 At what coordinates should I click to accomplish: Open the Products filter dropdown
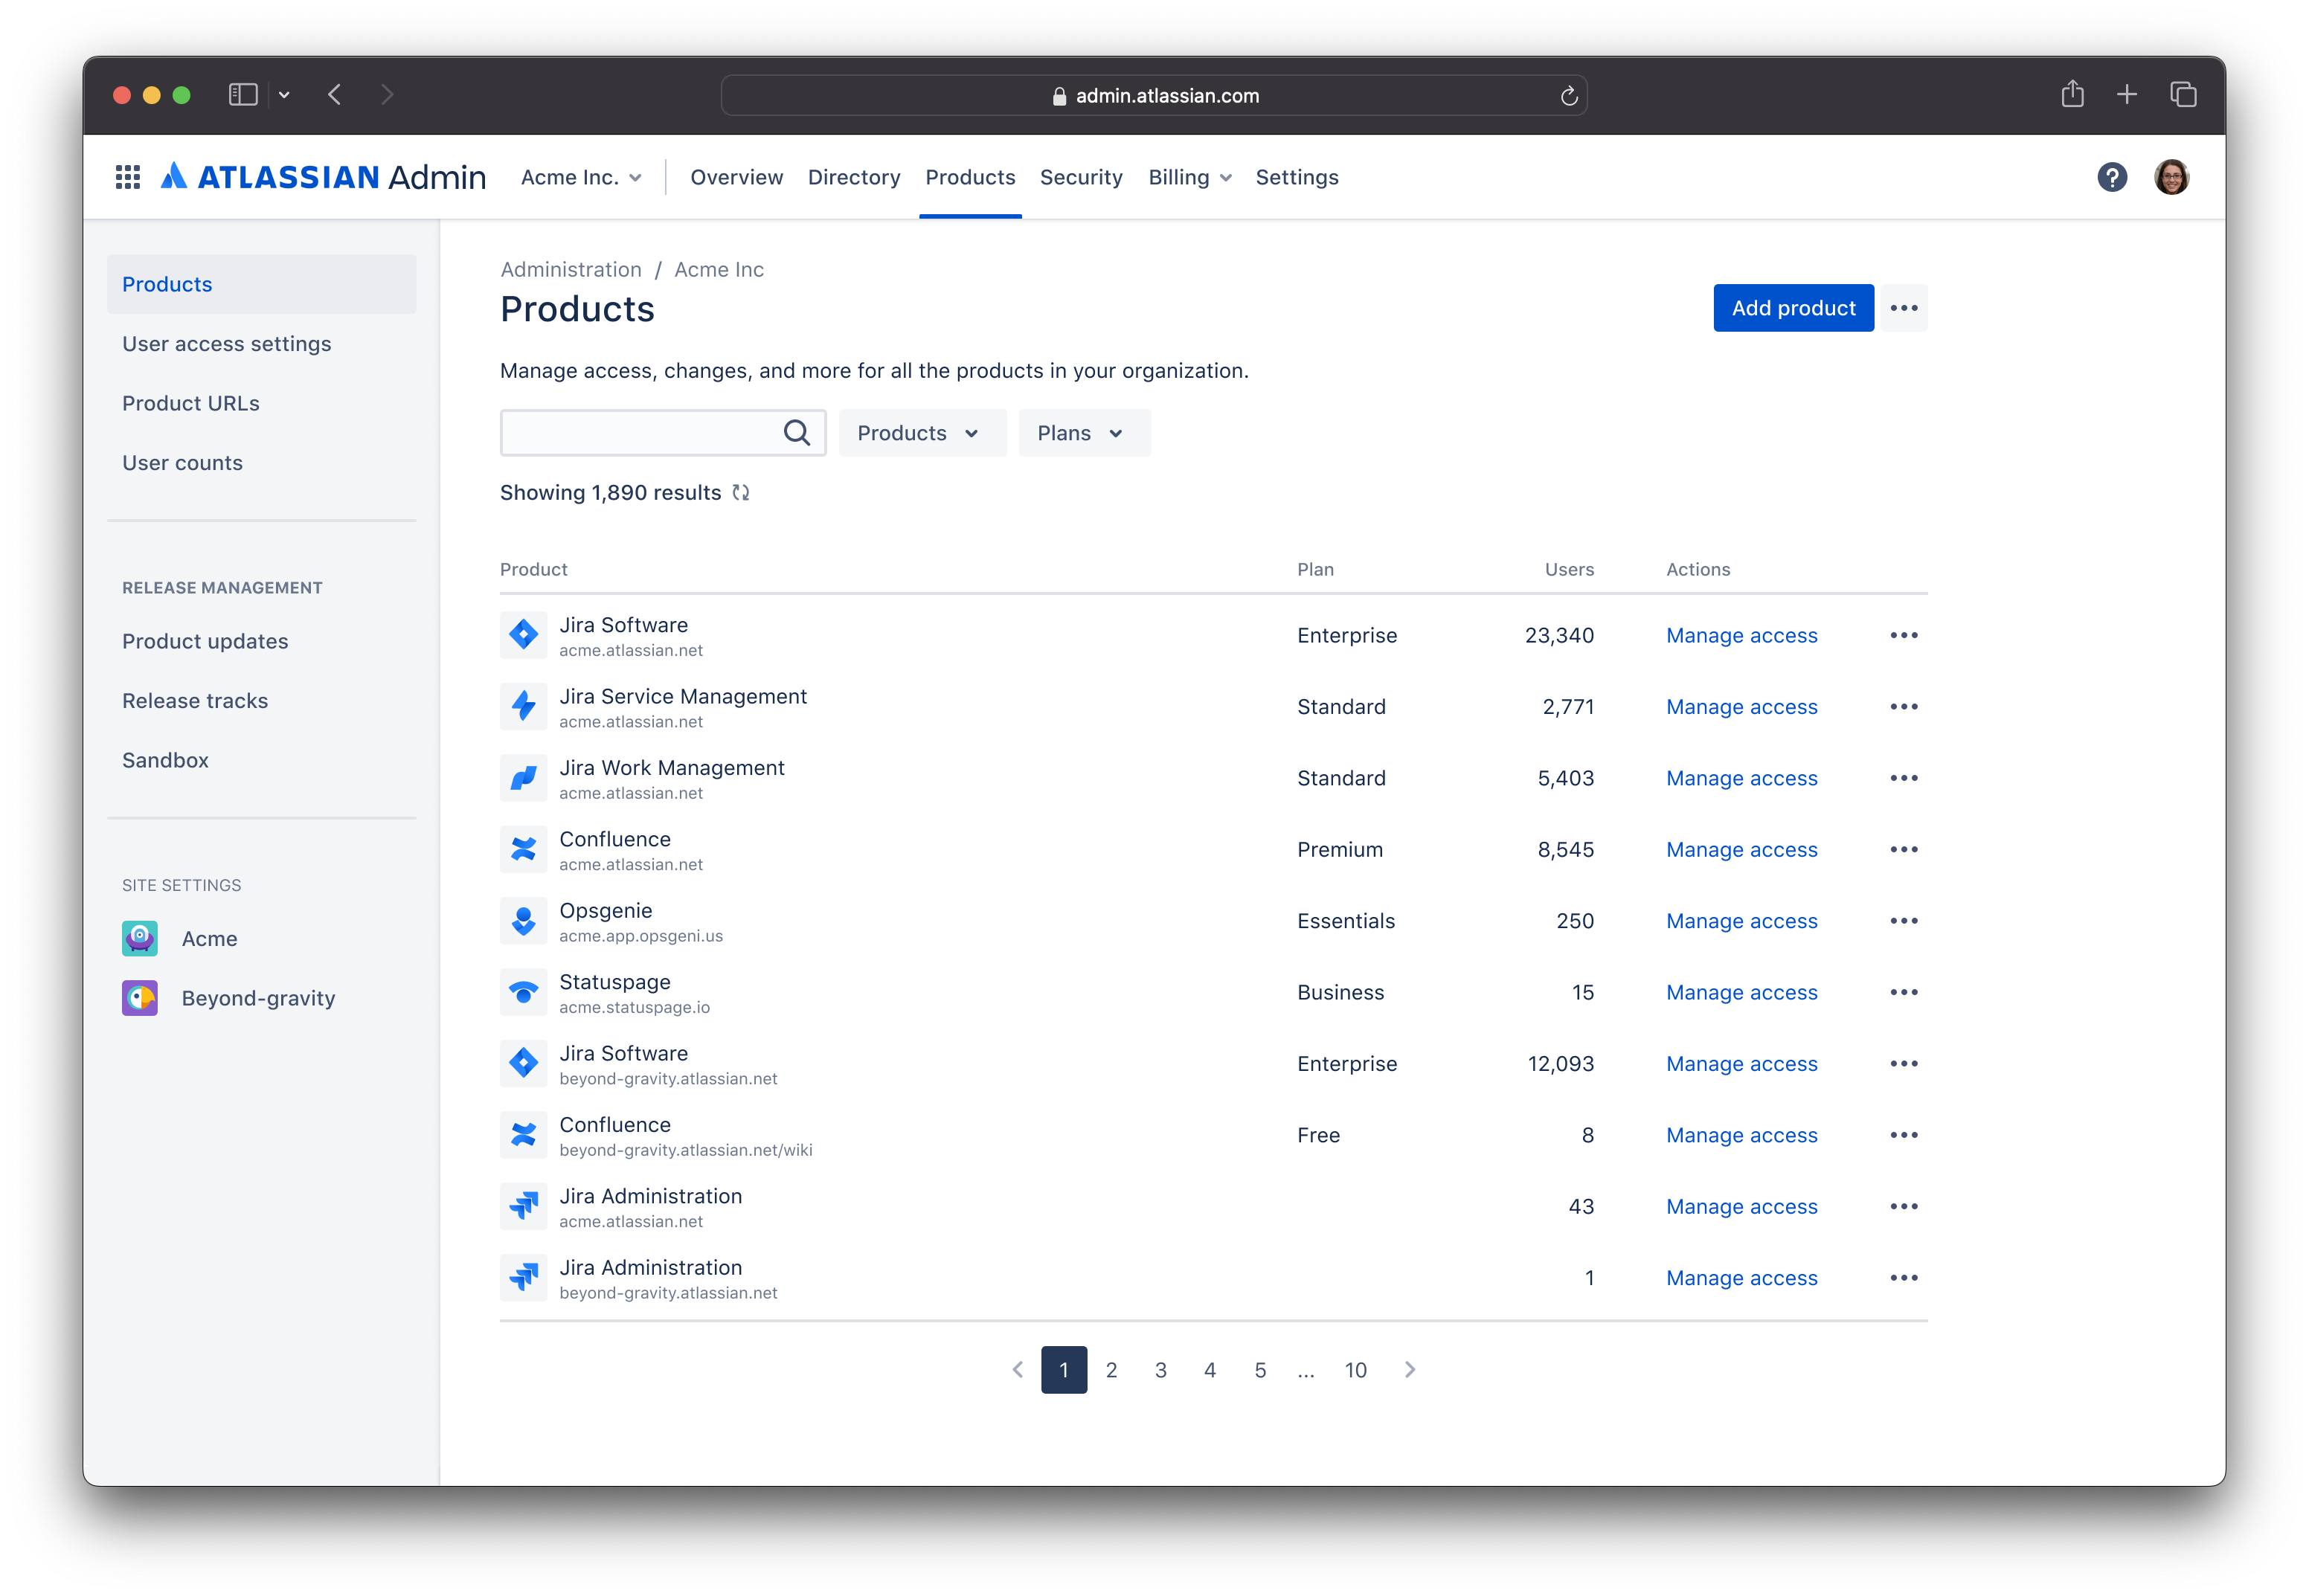[921, 432]
